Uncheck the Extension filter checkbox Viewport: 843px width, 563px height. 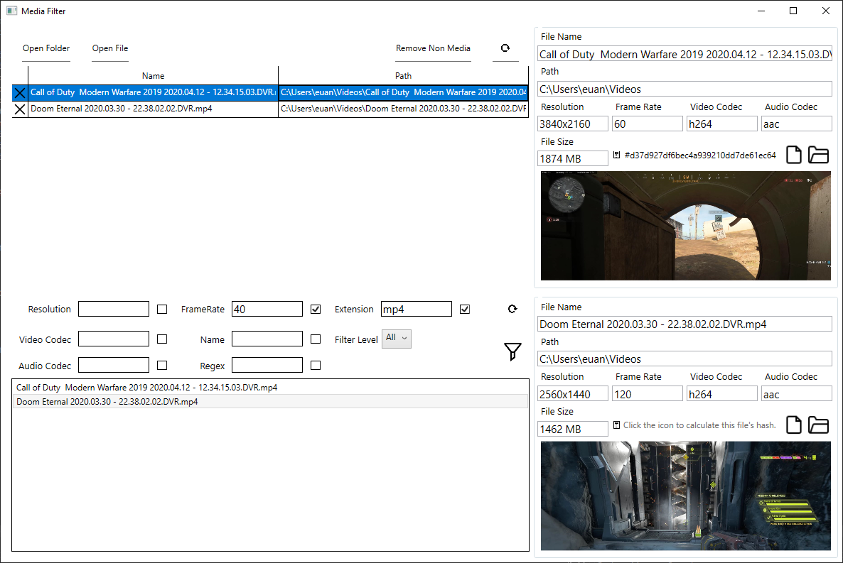point(465,309)
